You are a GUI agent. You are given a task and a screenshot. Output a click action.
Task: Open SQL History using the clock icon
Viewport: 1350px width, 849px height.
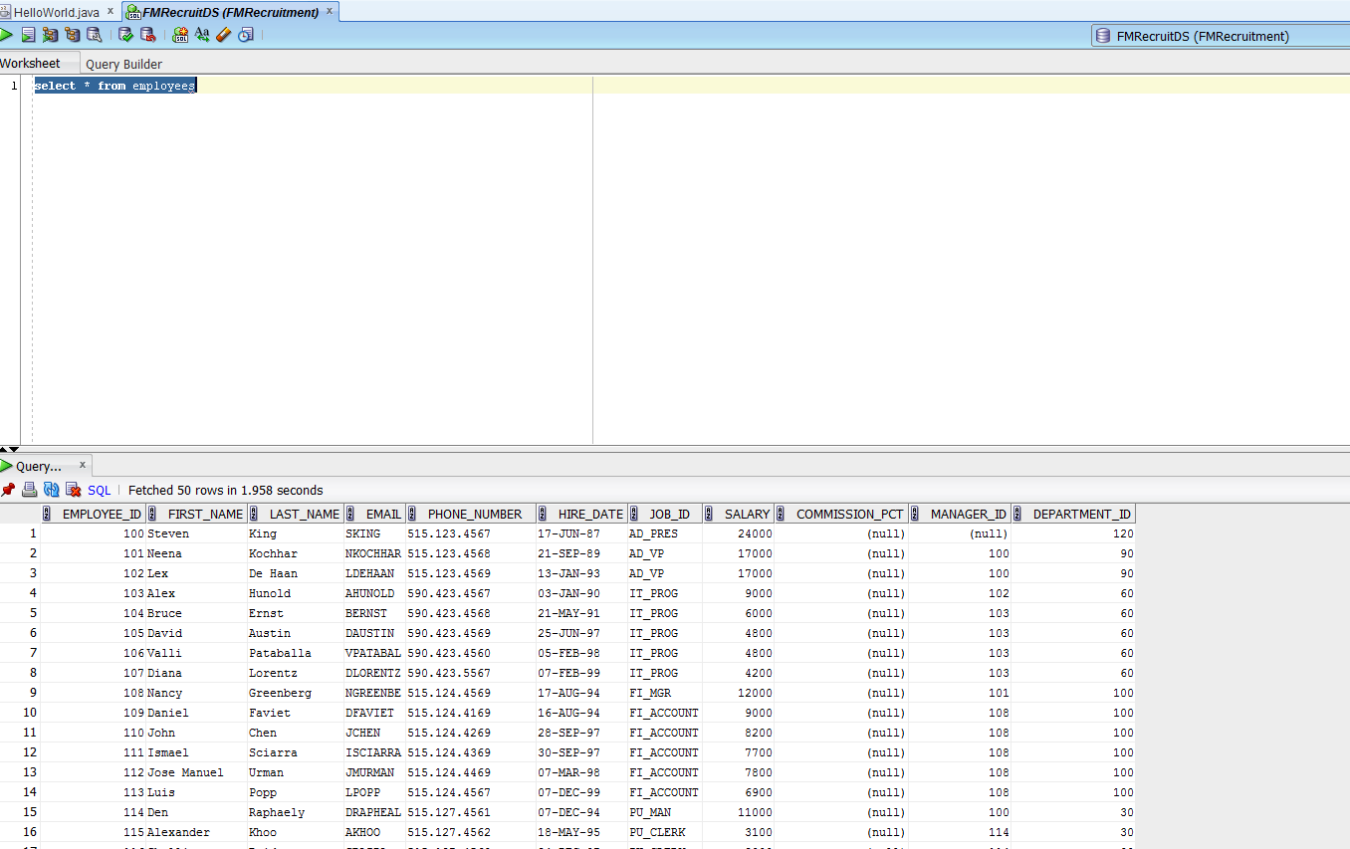coord(246,34)
